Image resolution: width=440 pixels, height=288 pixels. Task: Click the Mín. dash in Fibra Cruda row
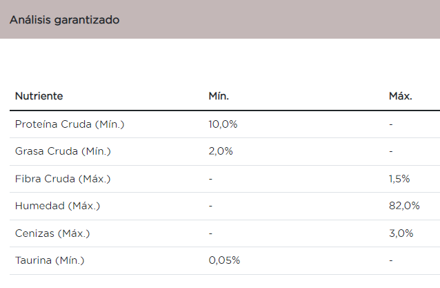point(210,179)
